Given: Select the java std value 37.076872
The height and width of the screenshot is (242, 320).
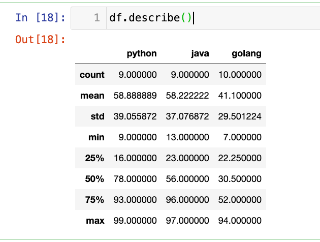Looking at the screenshot, I should coord(187,116).
